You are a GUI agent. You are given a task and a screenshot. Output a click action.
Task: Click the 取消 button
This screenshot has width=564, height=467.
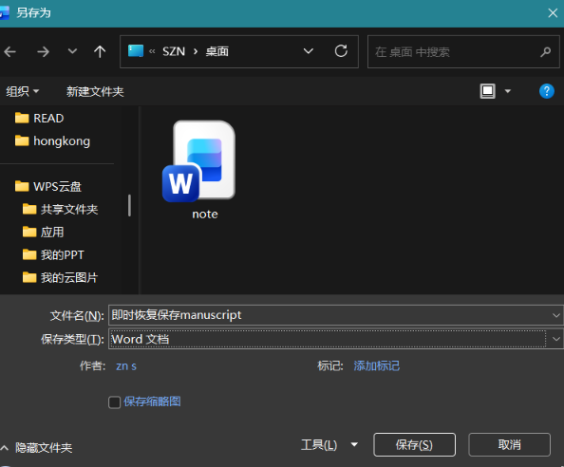[x=509, y=445]
